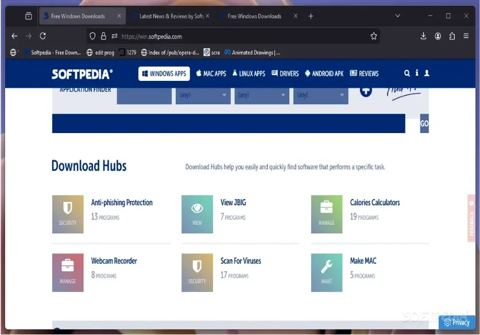Open the Anti-phishing Protection hub link
480x335 pixels.
click(x=122, y=202)
